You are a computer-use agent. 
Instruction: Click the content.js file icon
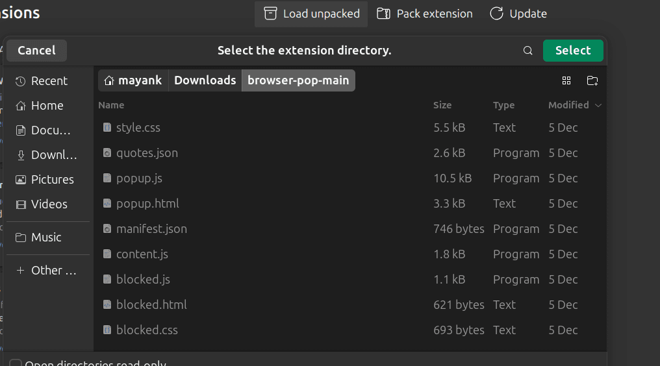click(107, 254)
